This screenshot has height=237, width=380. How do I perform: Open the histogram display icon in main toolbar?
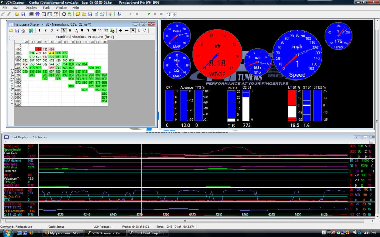pyautogui.click(x=50, y=14)
